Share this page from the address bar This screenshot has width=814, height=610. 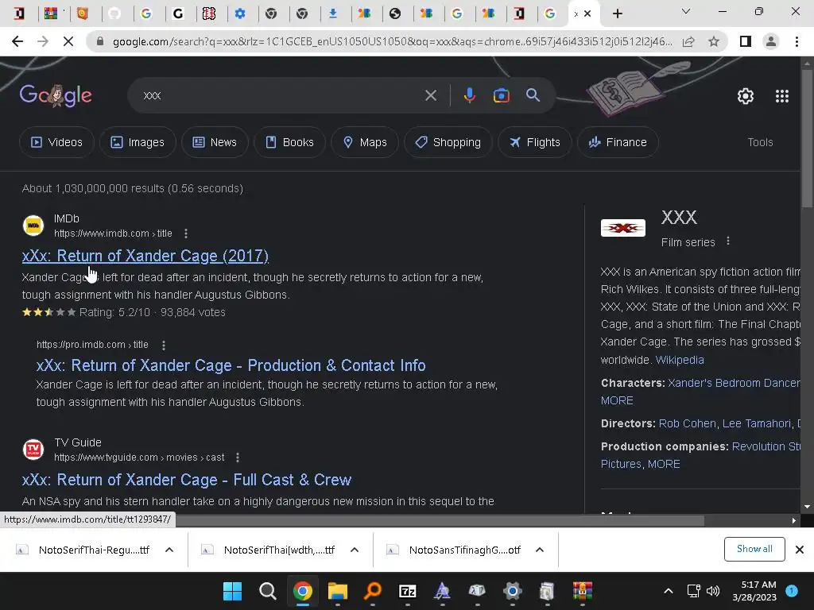point(688,41)
